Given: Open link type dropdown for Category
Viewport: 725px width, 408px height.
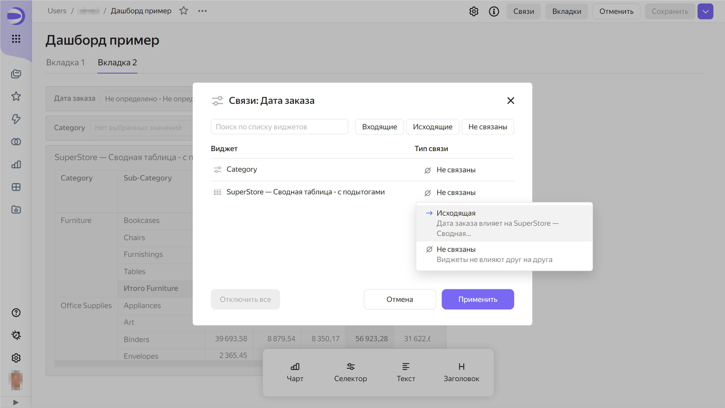Looking at the screenshot, I should [x=456, y=170].
